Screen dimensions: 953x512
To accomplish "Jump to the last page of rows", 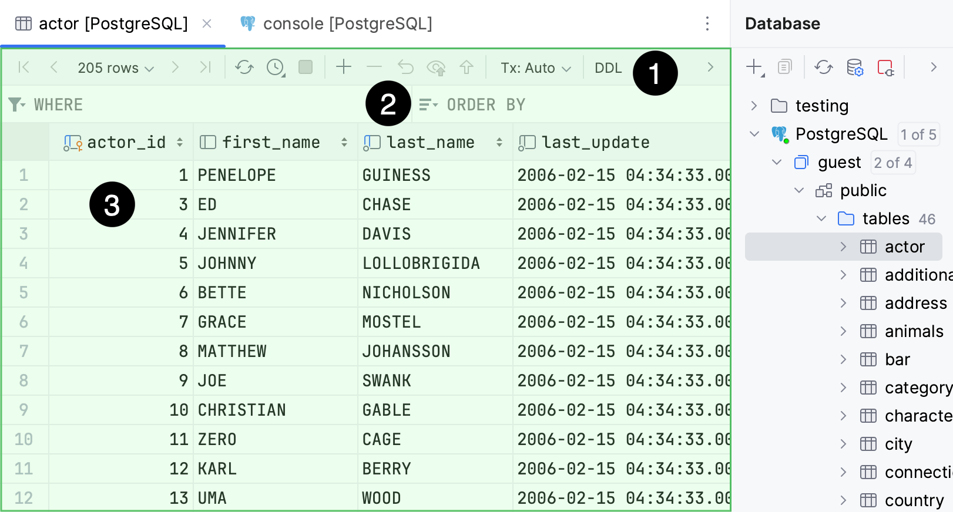I will [x=206, y=68].
